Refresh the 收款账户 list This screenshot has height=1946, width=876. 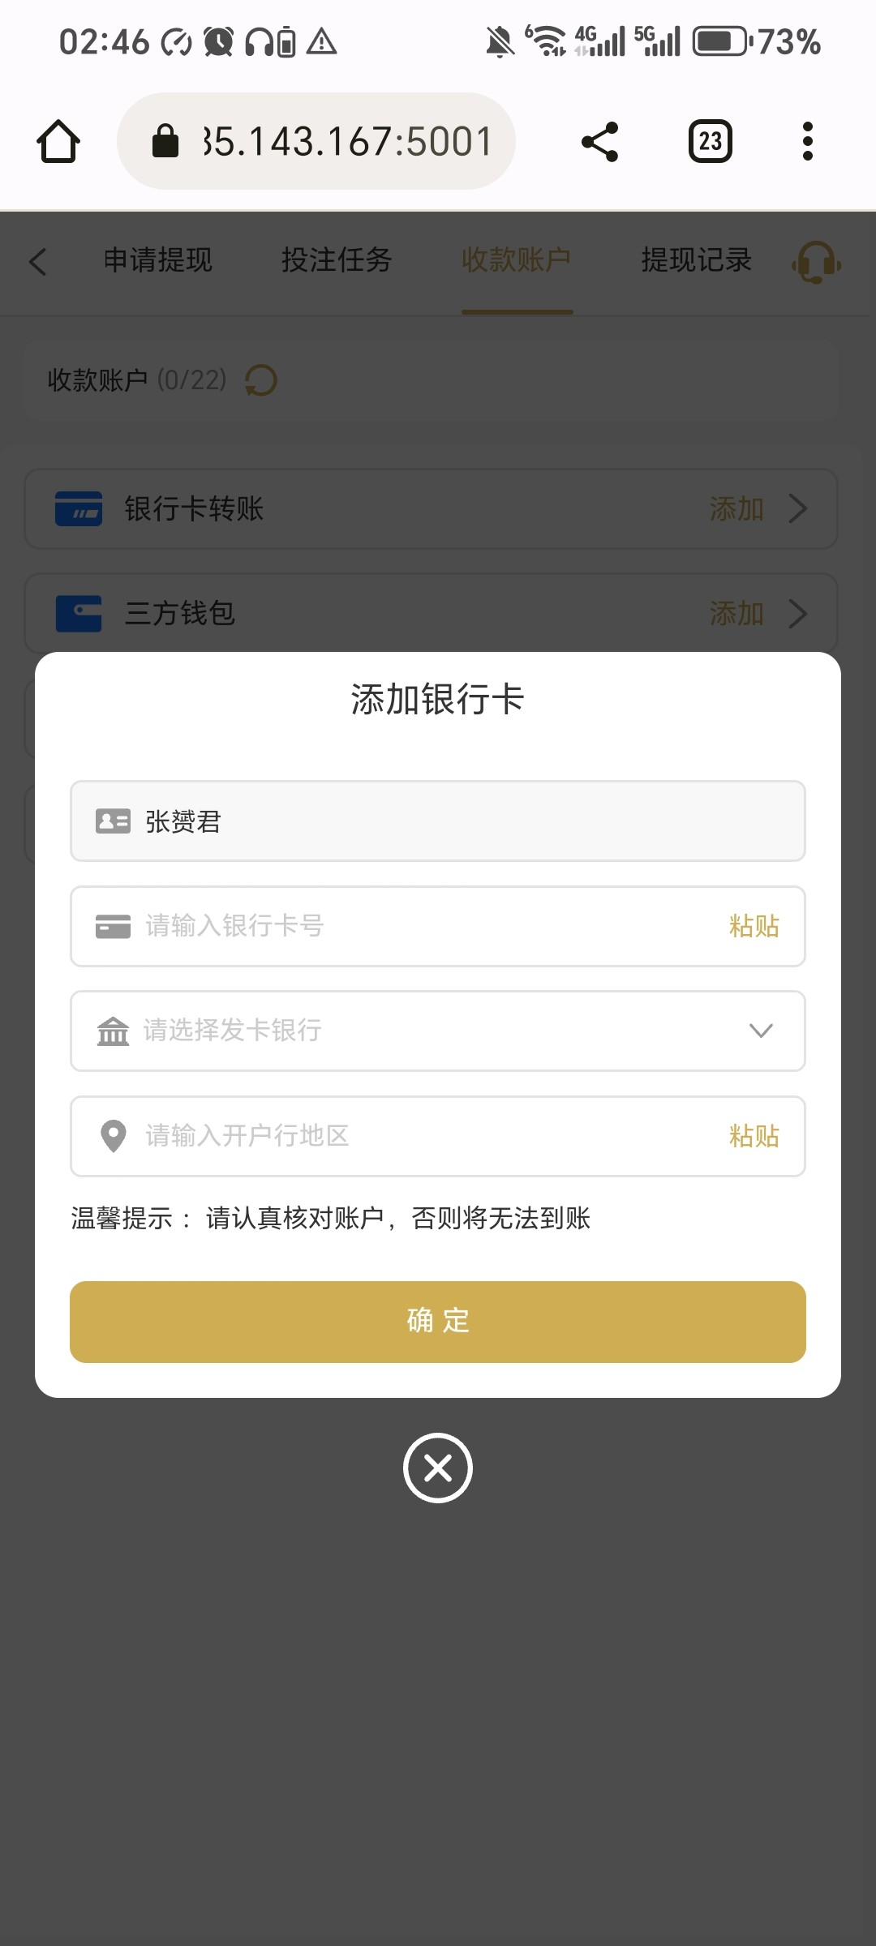click(x=261, y=380)
